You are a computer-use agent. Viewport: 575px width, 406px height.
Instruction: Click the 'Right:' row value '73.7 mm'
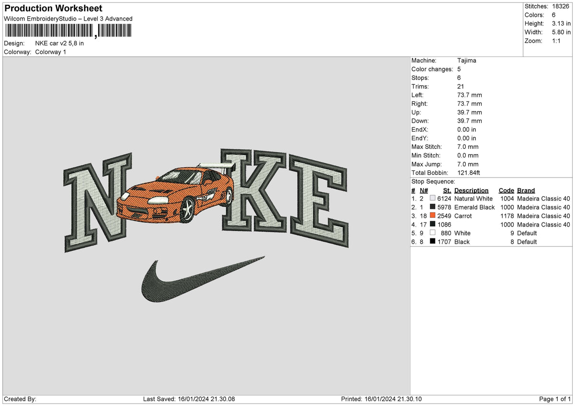click(470, 104)
